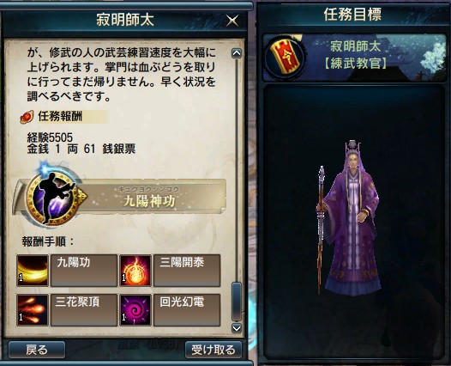
Task: Click the red 令 token icon
Action: (x=286, y=57)
